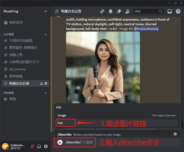
Task: Click the Midjourney bot icon in input
Action: [60, 142]
